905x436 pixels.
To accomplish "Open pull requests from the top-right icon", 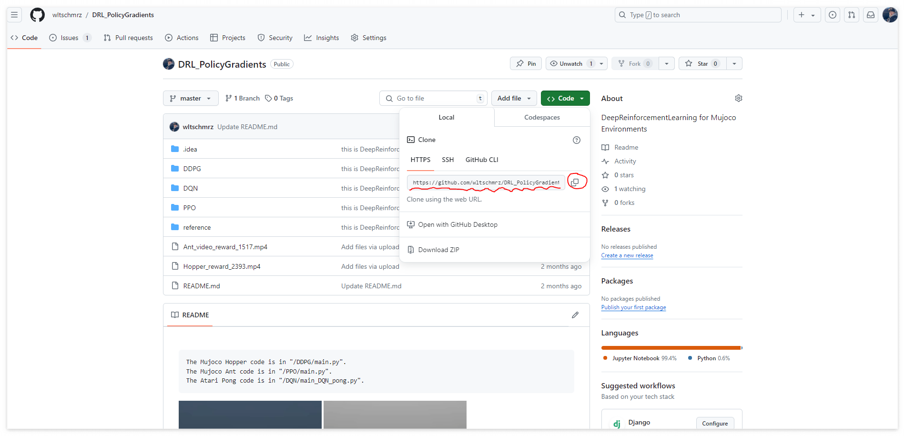I will [x=851, y=15].
